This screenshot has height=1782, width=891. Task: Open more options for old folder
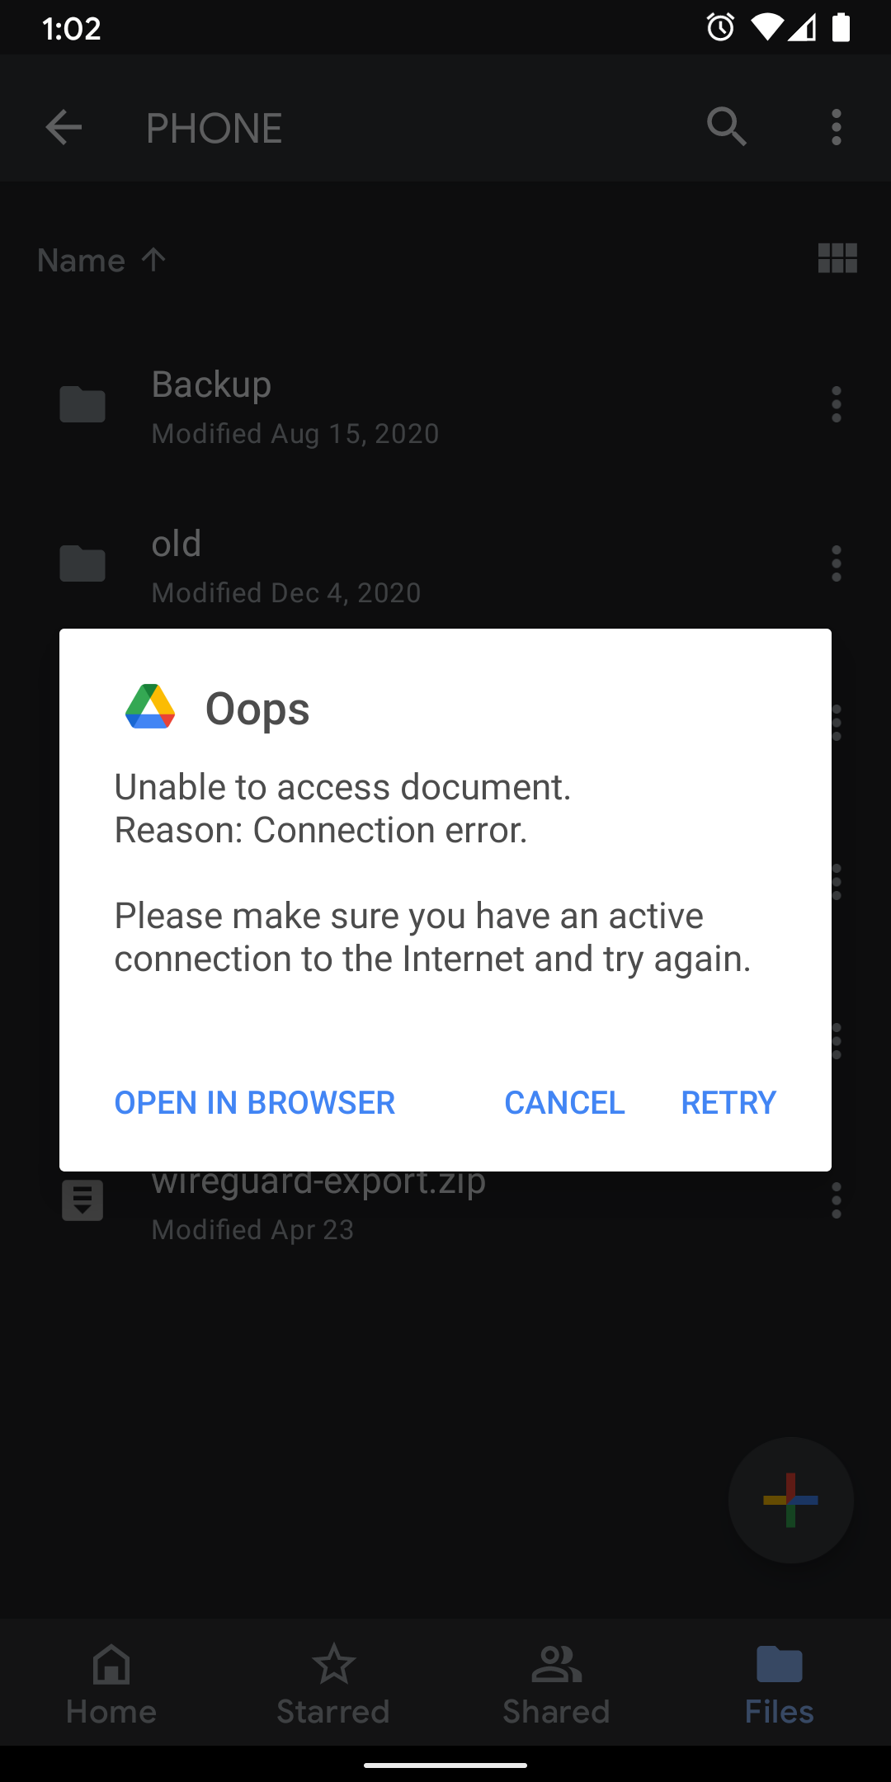[x=837, y=563]
